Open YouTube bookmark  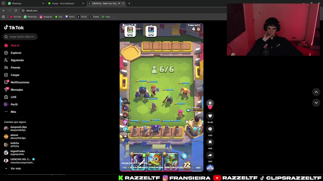[x=15, y=17]
